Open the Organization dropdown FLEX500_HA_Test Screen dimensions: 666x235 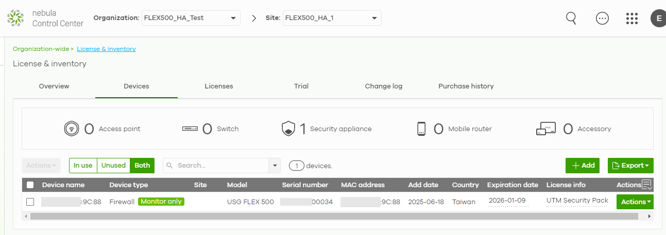(x=191, y=18)
